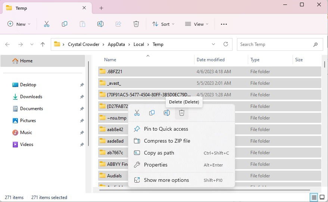
Task: Go up one folder level
Action: 43,44
